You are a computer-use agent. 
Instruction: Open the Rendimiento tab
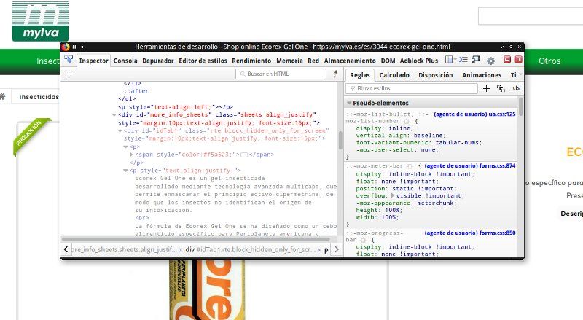tap(251, 61)
